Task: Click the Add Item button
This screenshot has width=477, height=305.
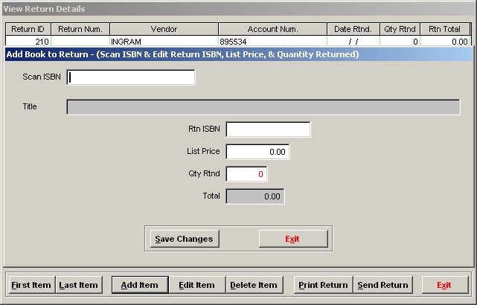Action: [x=140, y=285]
